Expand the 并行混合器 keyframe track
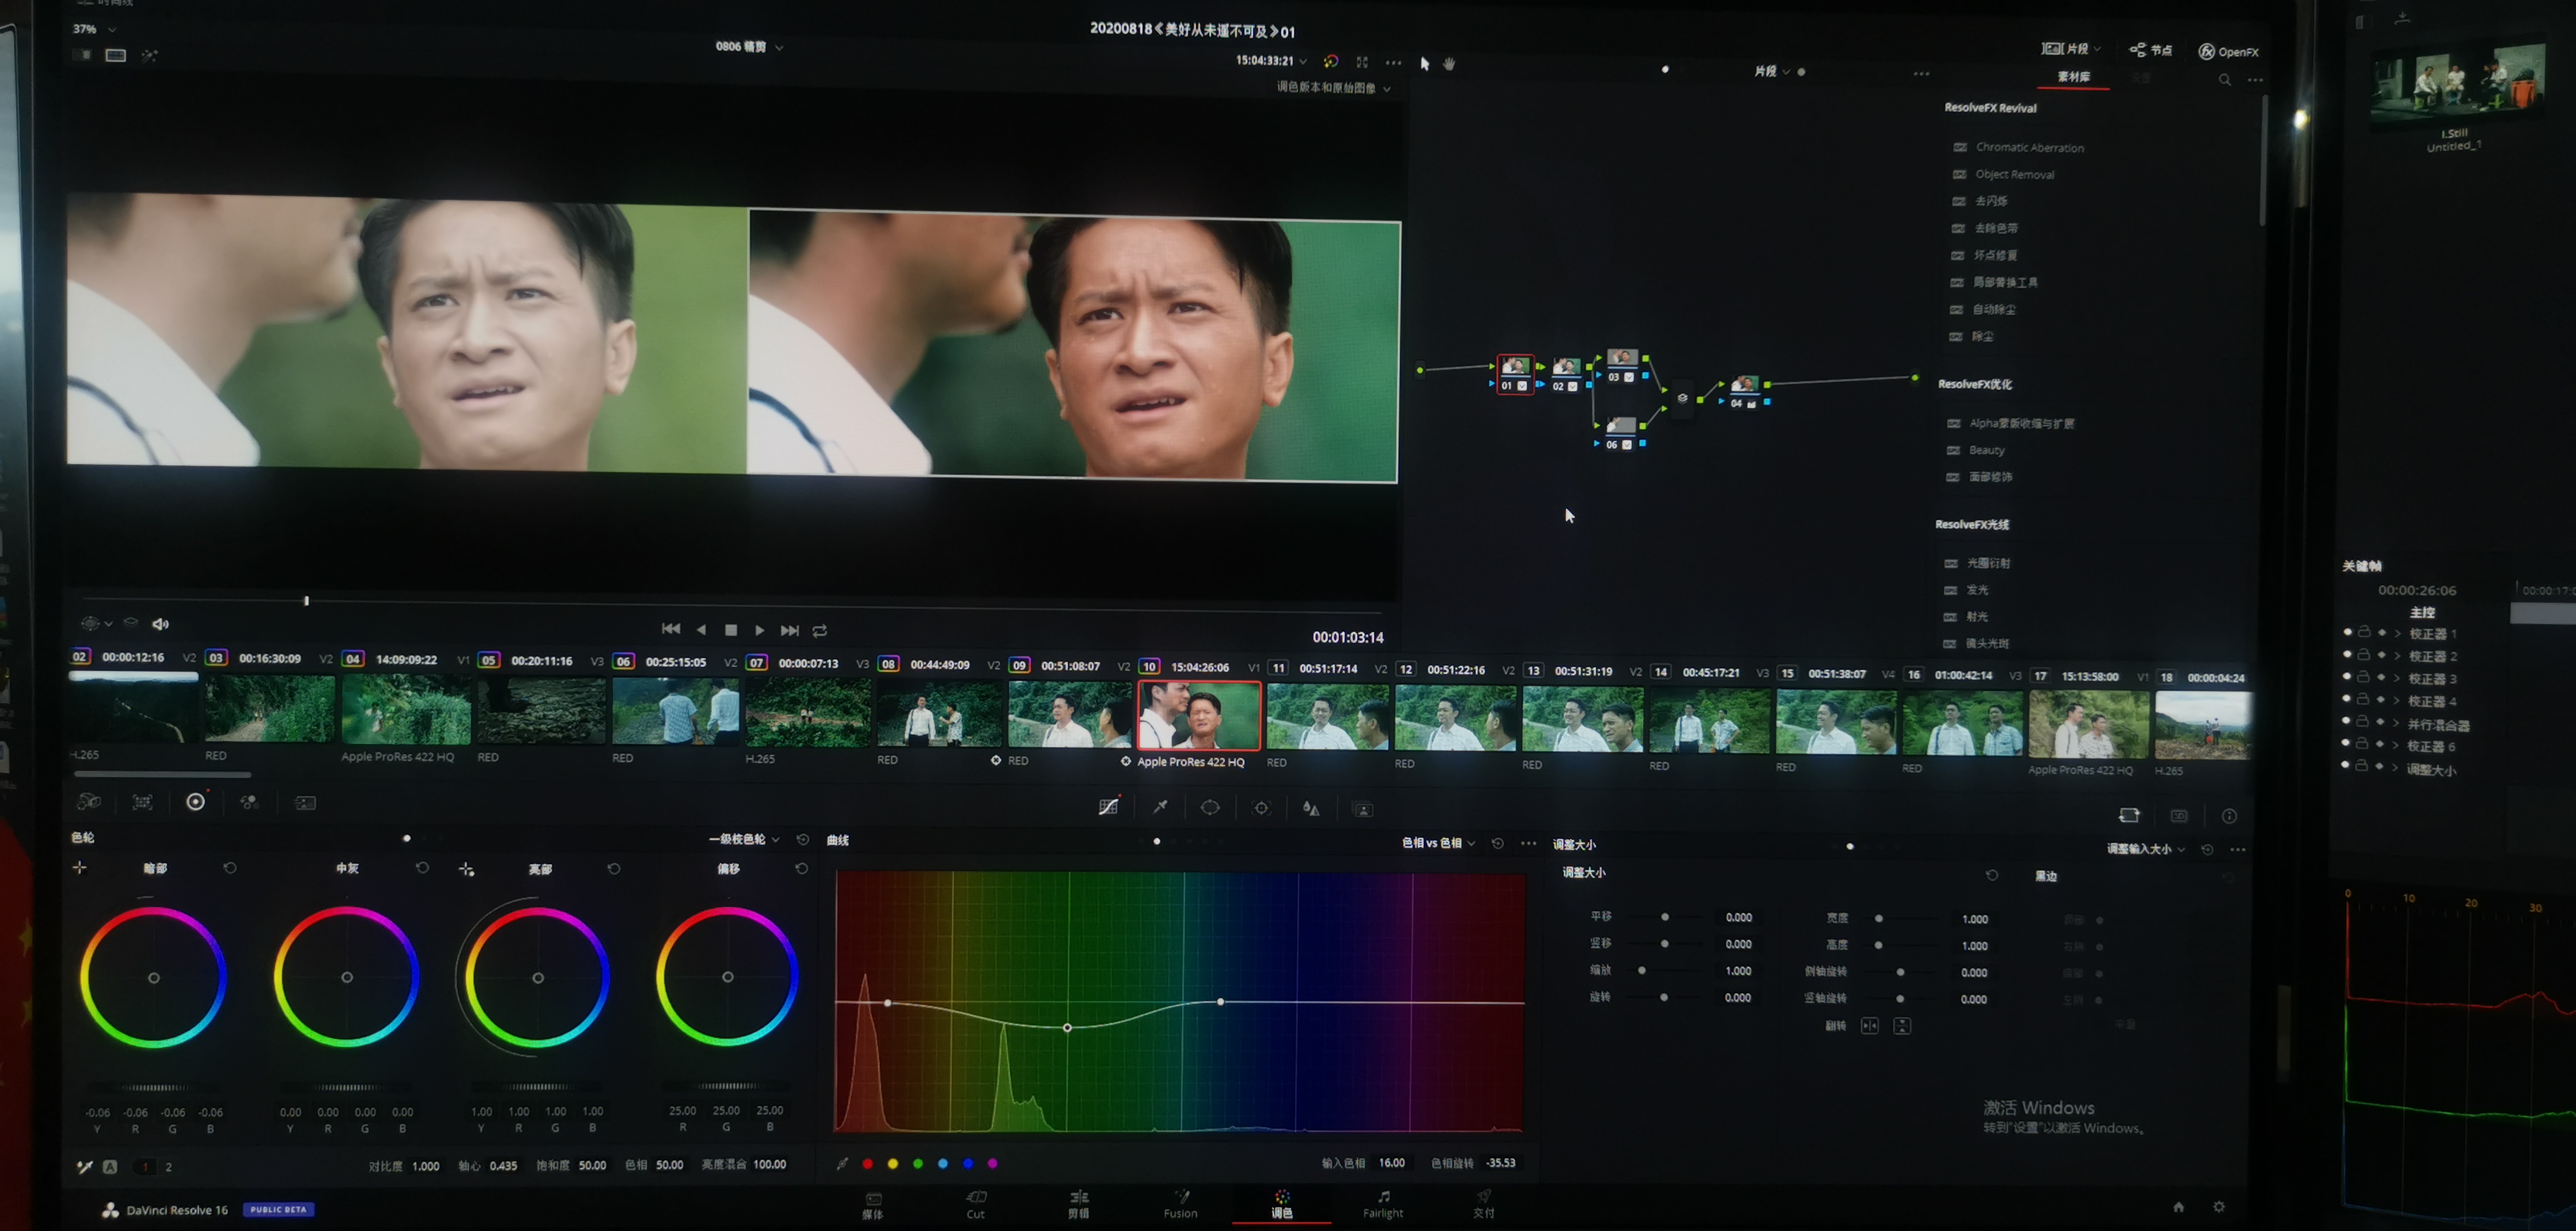 coord(2396,723)
